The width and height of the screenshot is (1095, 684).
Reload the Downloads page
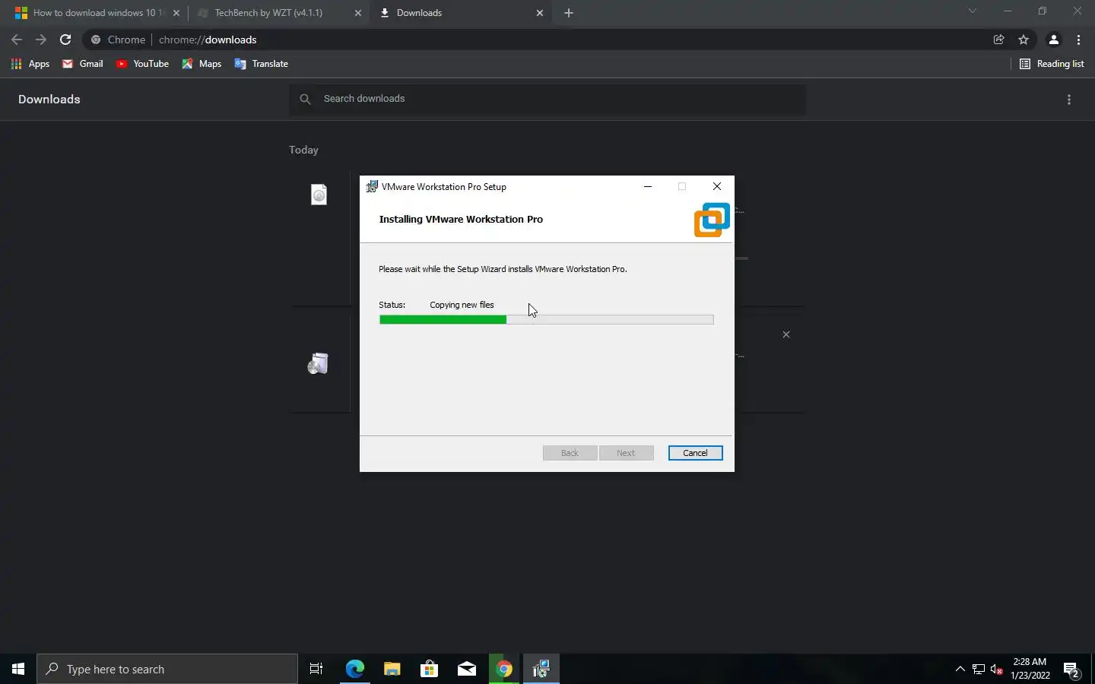65,40
